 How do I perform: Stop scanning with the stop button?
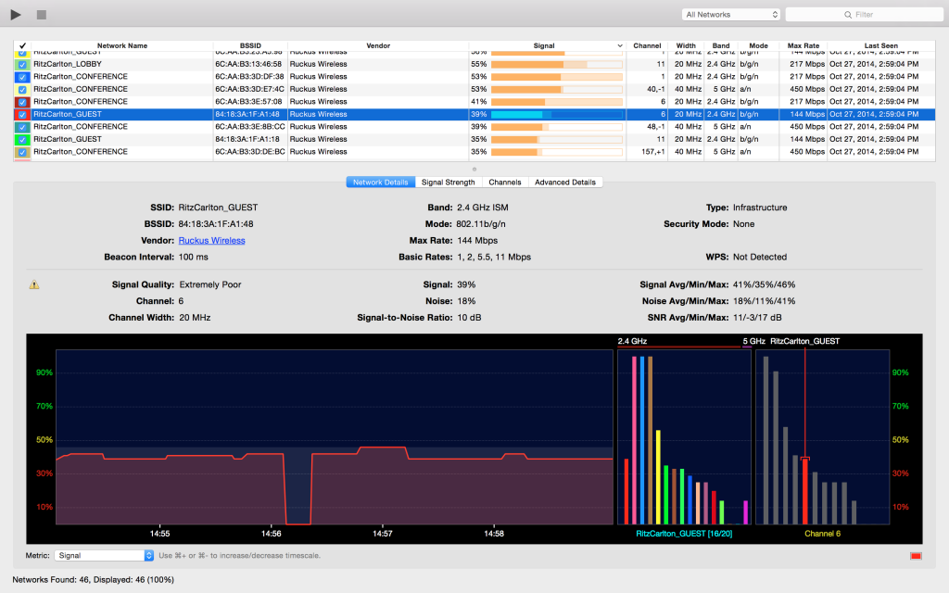click(42, 15)
